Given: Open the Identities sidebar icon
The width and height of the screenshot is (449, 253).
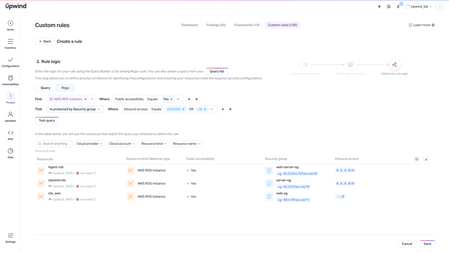Looking at the screenshot, I should pos(11,114).
